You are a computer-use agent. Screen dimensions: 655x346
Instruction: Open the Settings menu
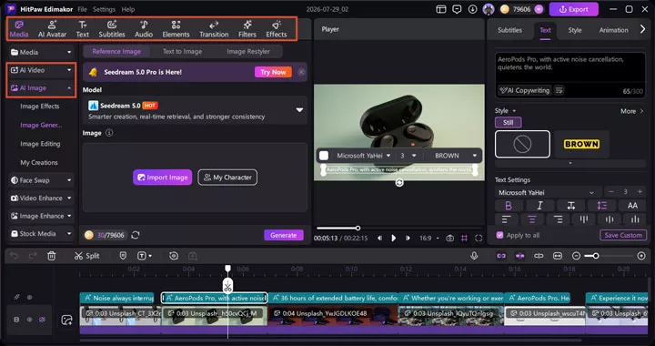point(104,9)
